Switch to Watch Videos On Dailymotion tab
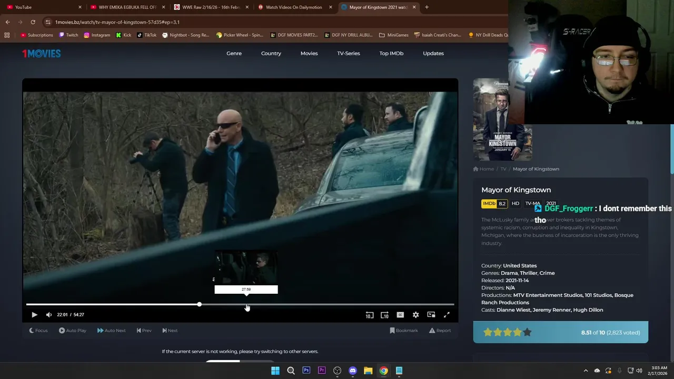The image size is (674, 379). pyautogui.click(x=295, y=7)
